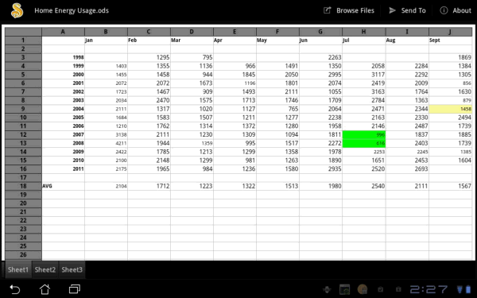477x298 pixels.
Task: Open Browse Files
Action: click(349, 10)
